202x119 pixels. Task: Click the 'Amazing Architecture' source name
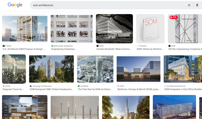[42, 86]
